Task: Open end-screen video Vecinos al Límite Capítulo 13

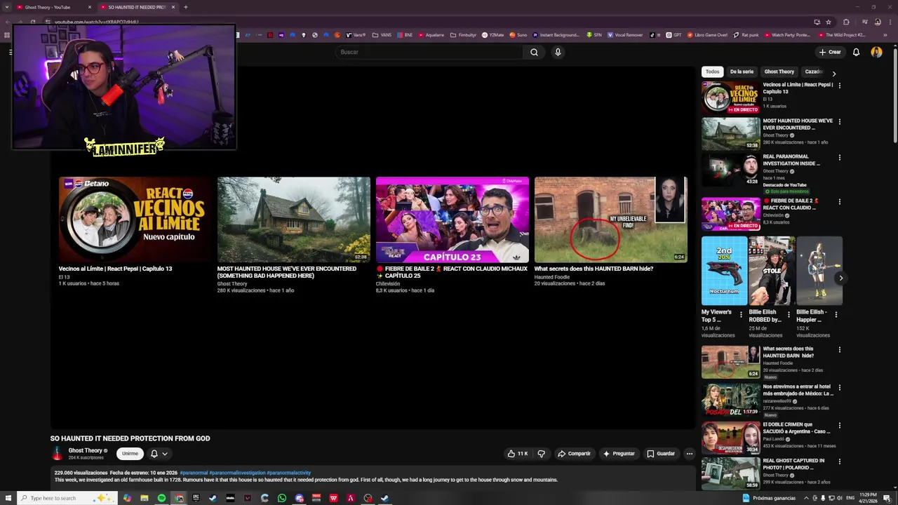Action: click(x=135, y=231)
